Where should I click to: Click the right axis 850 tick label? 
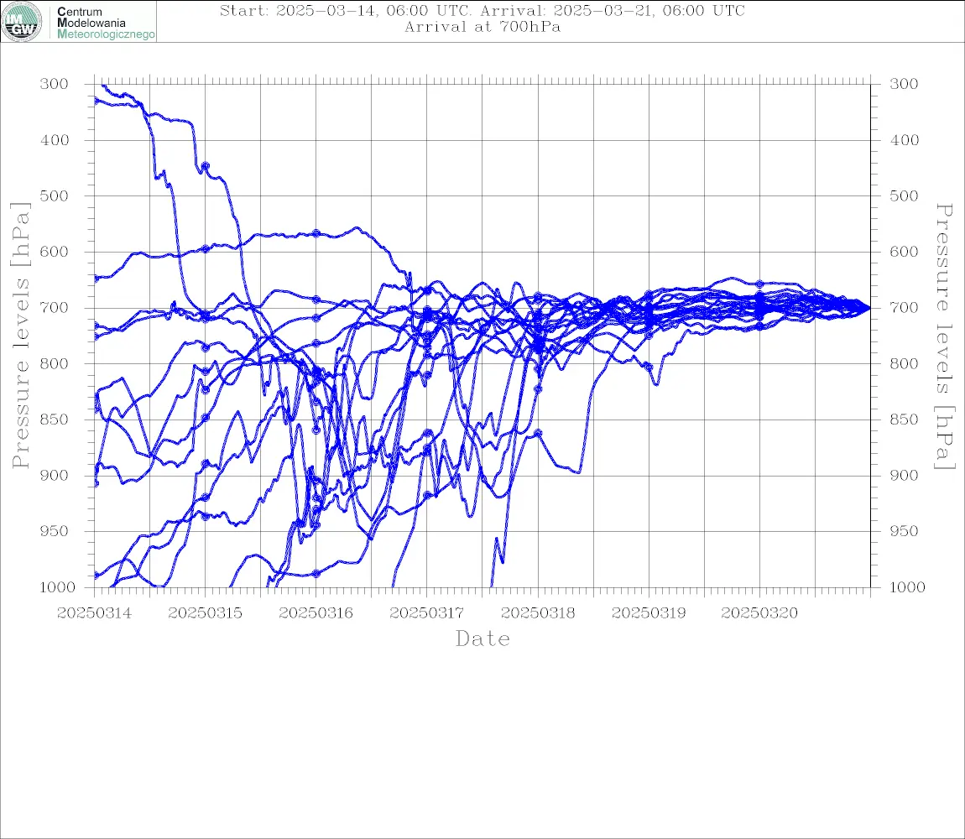click(904, 419)
